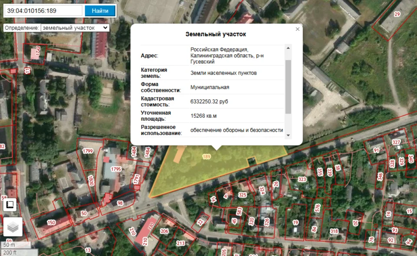This screenshot has height=256, width=417.
Task: Click the Уточненная площадь label
Action: (x=156, y=116)
